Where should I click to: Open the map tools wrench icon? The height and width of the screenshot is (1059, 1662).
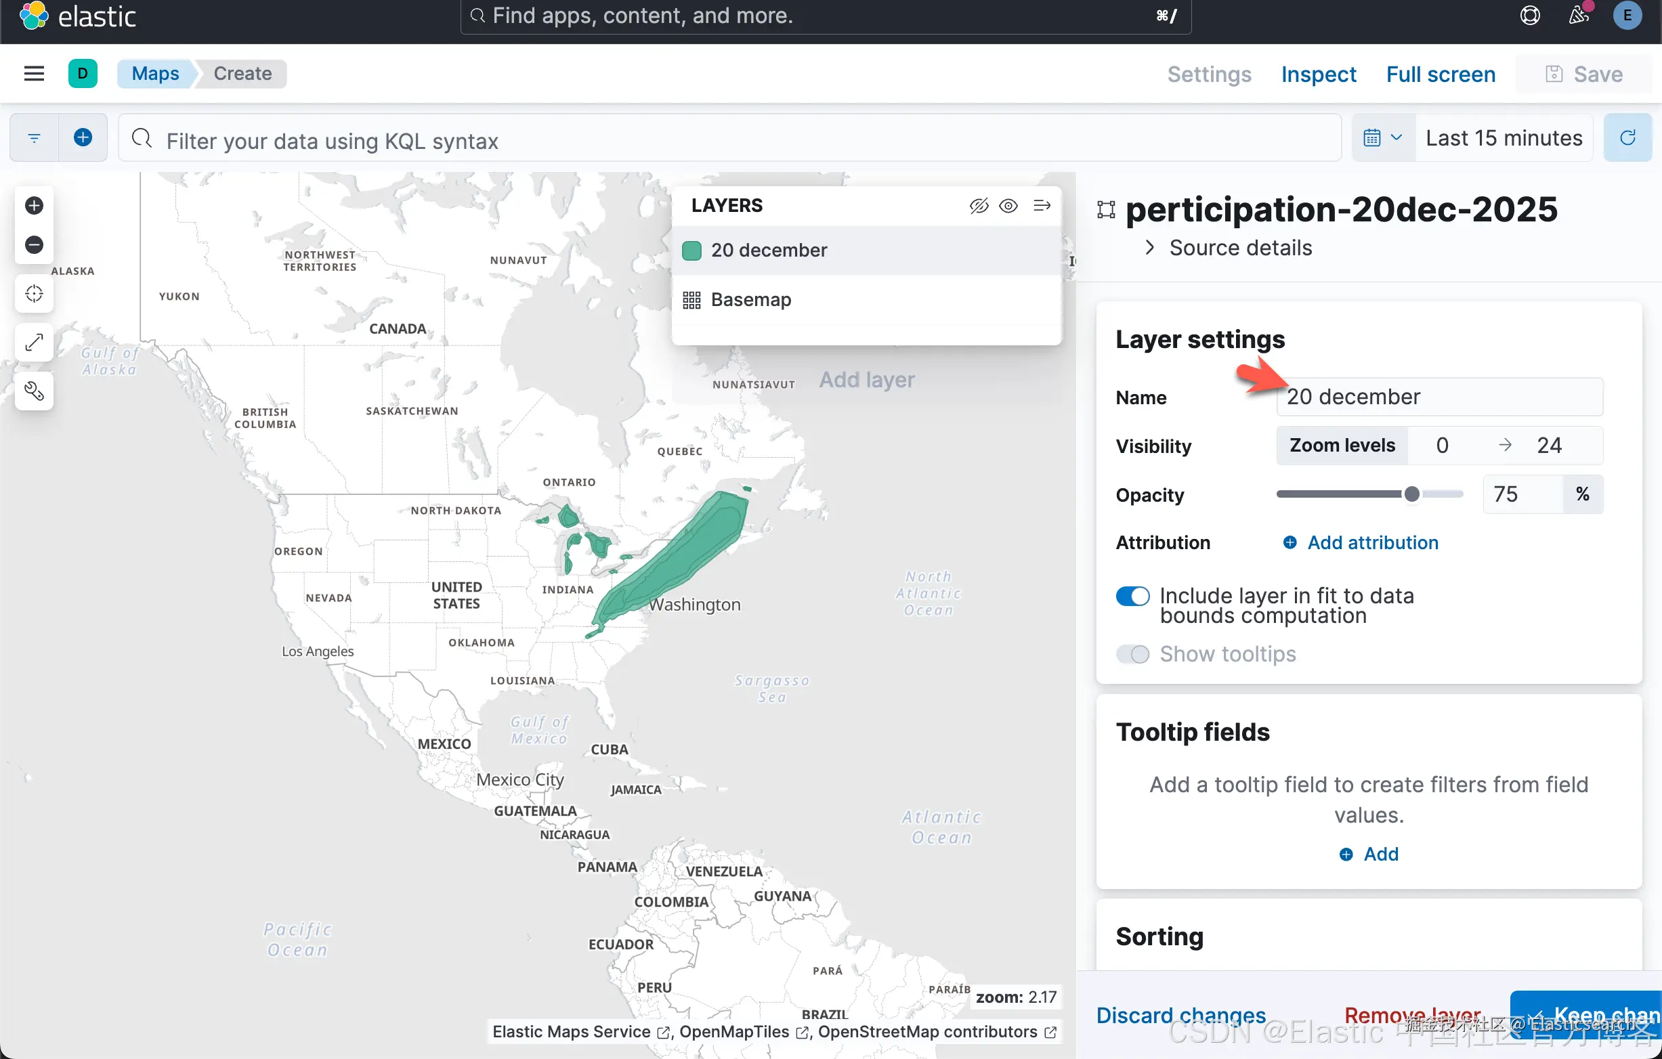(x=34, y=391)
